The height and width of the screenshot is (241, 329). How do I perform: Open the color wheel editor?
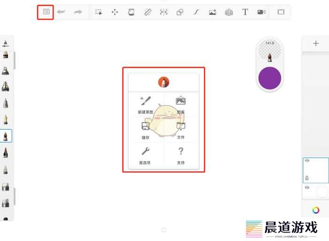pos(316,210)
